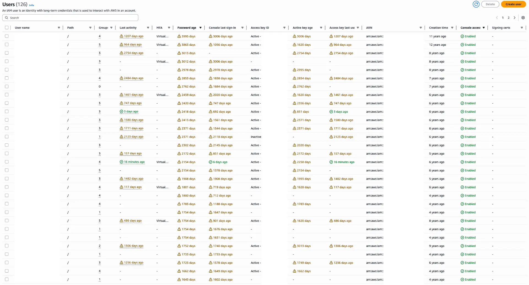Sort by Signing certs column arrow
The height and width of the screenshot is (285, 529).
[522, 28]
